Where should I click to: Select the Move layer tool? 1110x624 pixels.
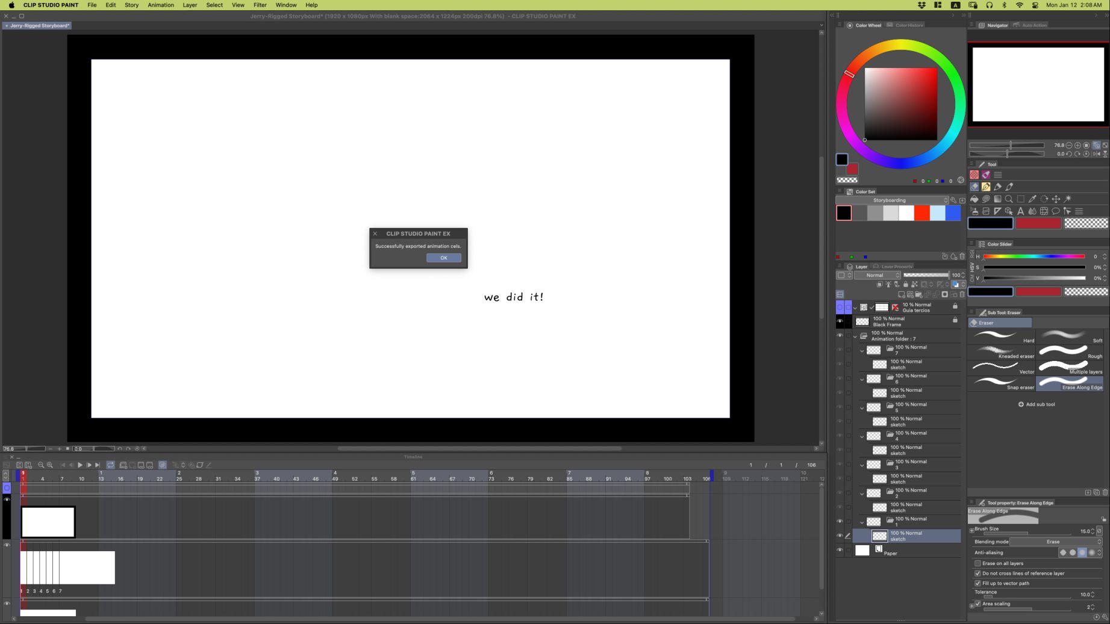(x=1056, y=199)
